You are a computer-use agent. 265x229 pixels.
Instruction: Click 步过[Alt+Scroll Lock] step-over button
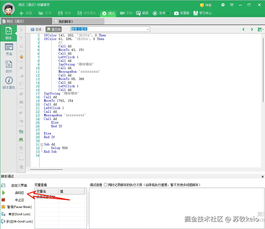17,221
